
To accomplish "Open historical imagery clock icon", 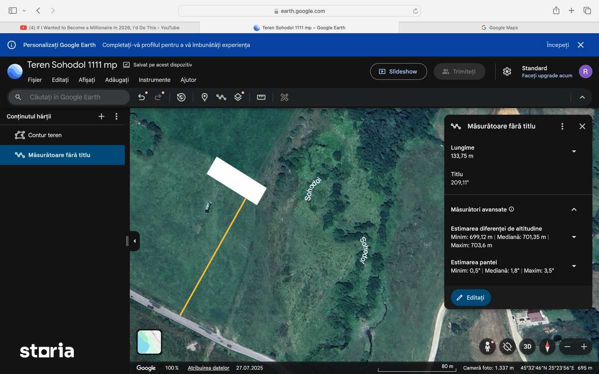I will pyautogui.click(x=181, y=97).
